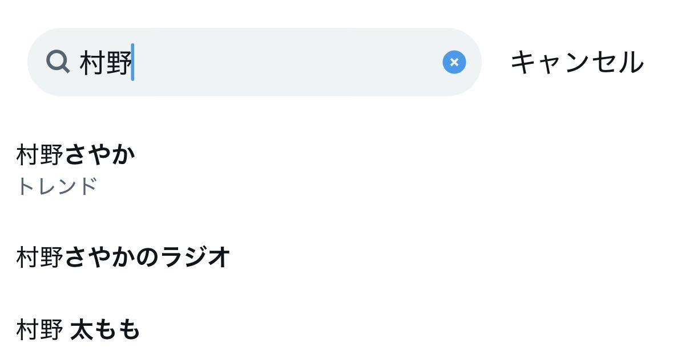
Task: Choose the 村野 太もも suggestion
Action: (78, 330)
